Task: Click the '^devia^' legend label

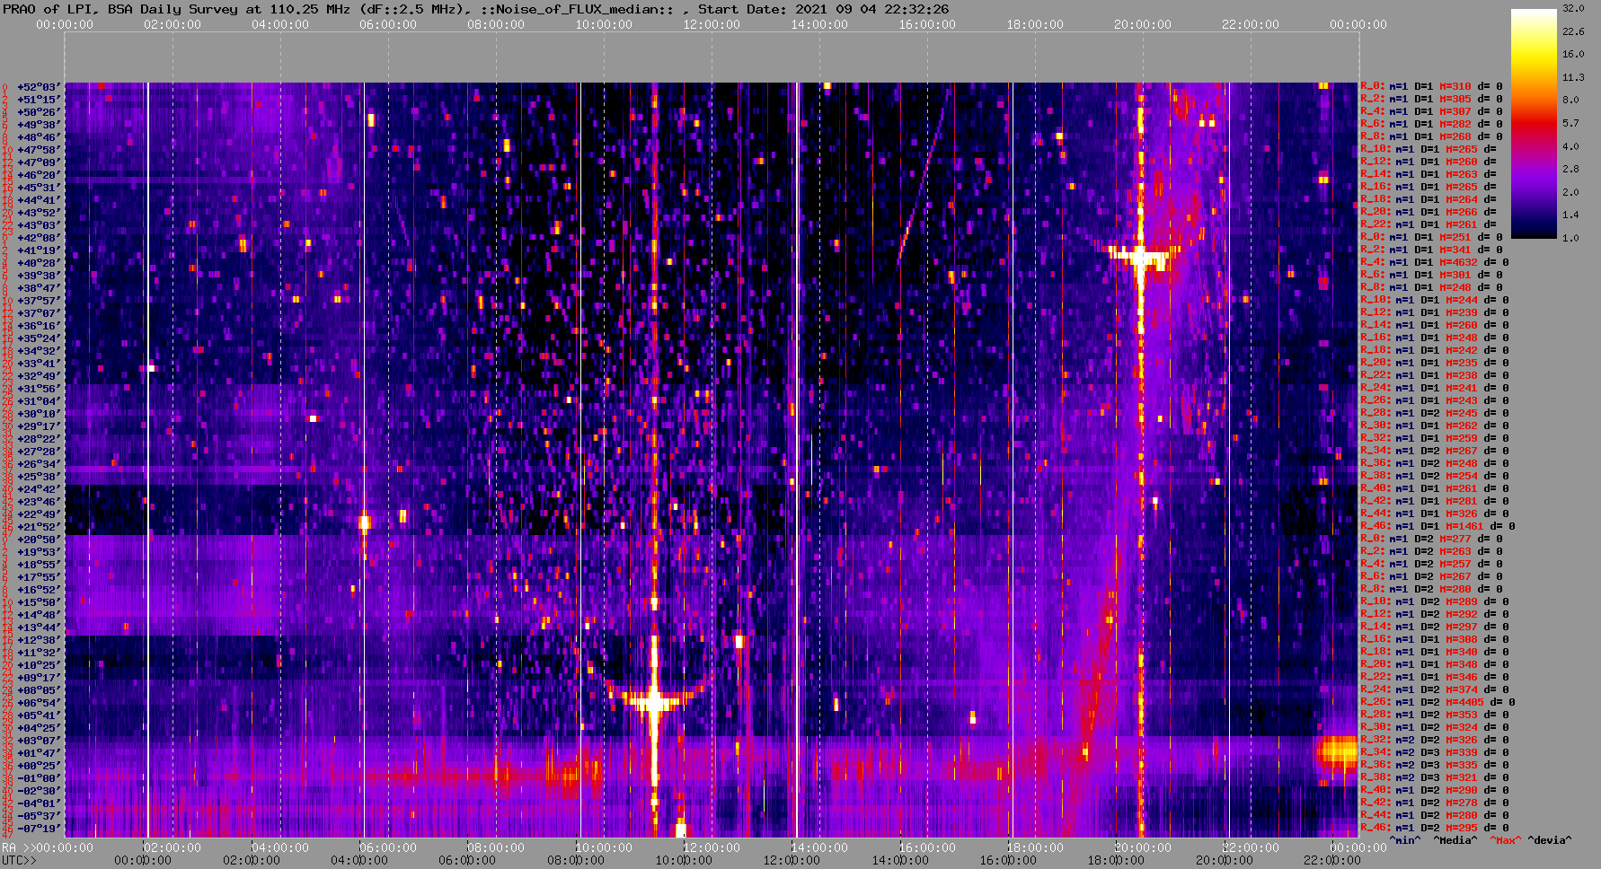Action: 1550,840
